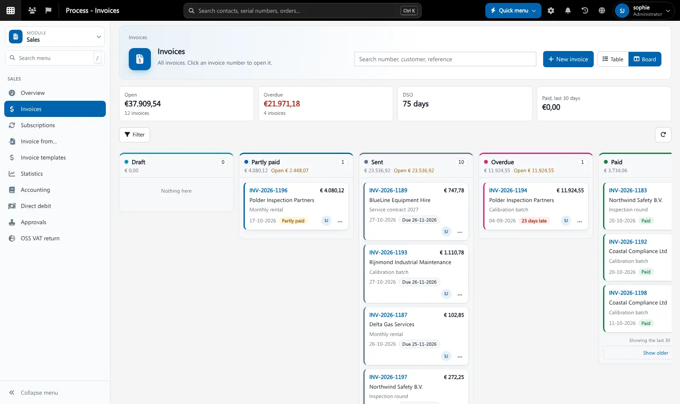The image size is (680, 404).
Task: Open invoice INV-2026-1183
Action: [x=628, y=191]
